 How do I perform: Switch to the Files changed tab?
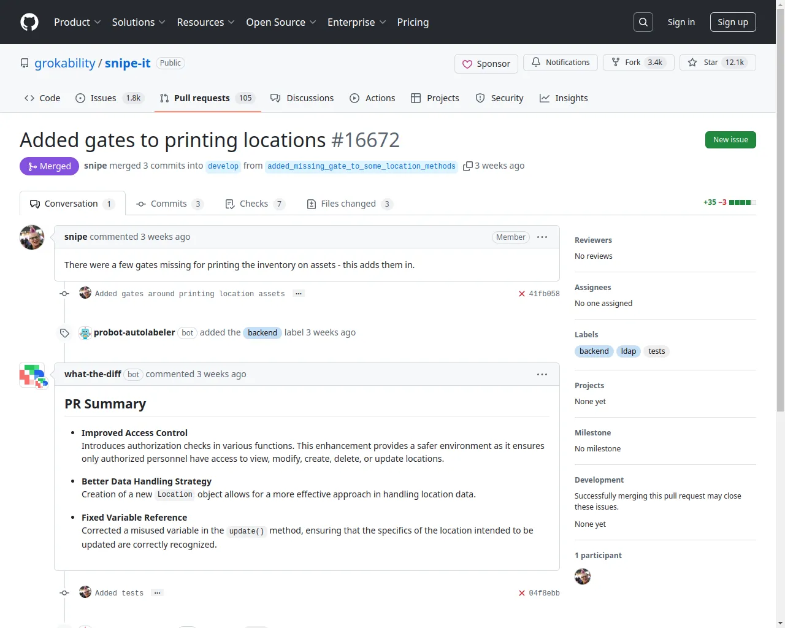coord(350,204)
